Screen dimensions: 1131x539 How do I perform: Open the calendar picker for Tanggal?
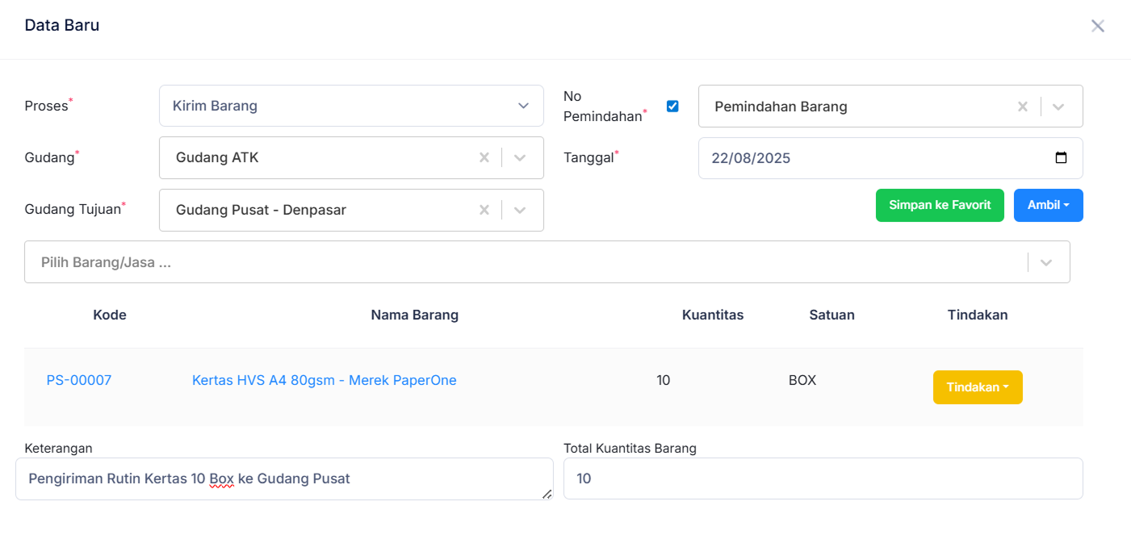[1061, 158]
